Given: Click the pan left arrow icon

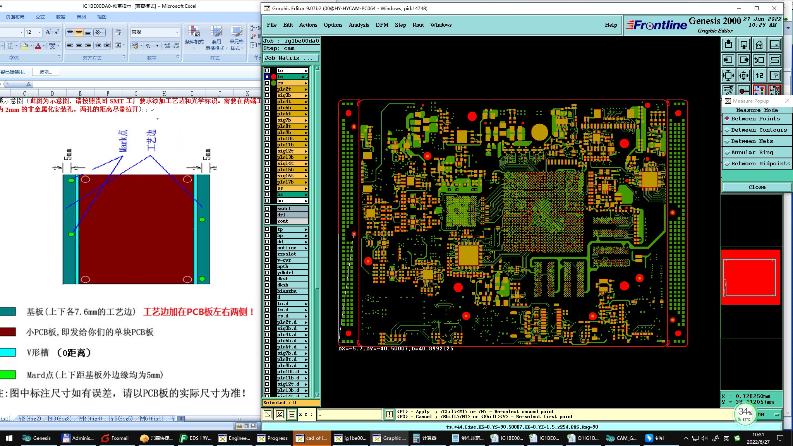Looking at the screenshot, I should 728,60.
